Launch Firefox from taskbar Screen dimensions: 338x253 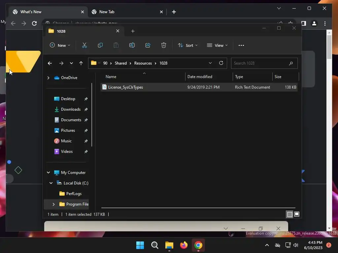tap(184, 245)
